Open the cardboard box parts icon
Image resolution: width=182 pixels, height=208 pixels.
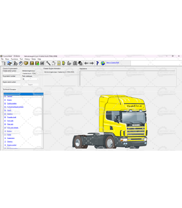point(26,63)
